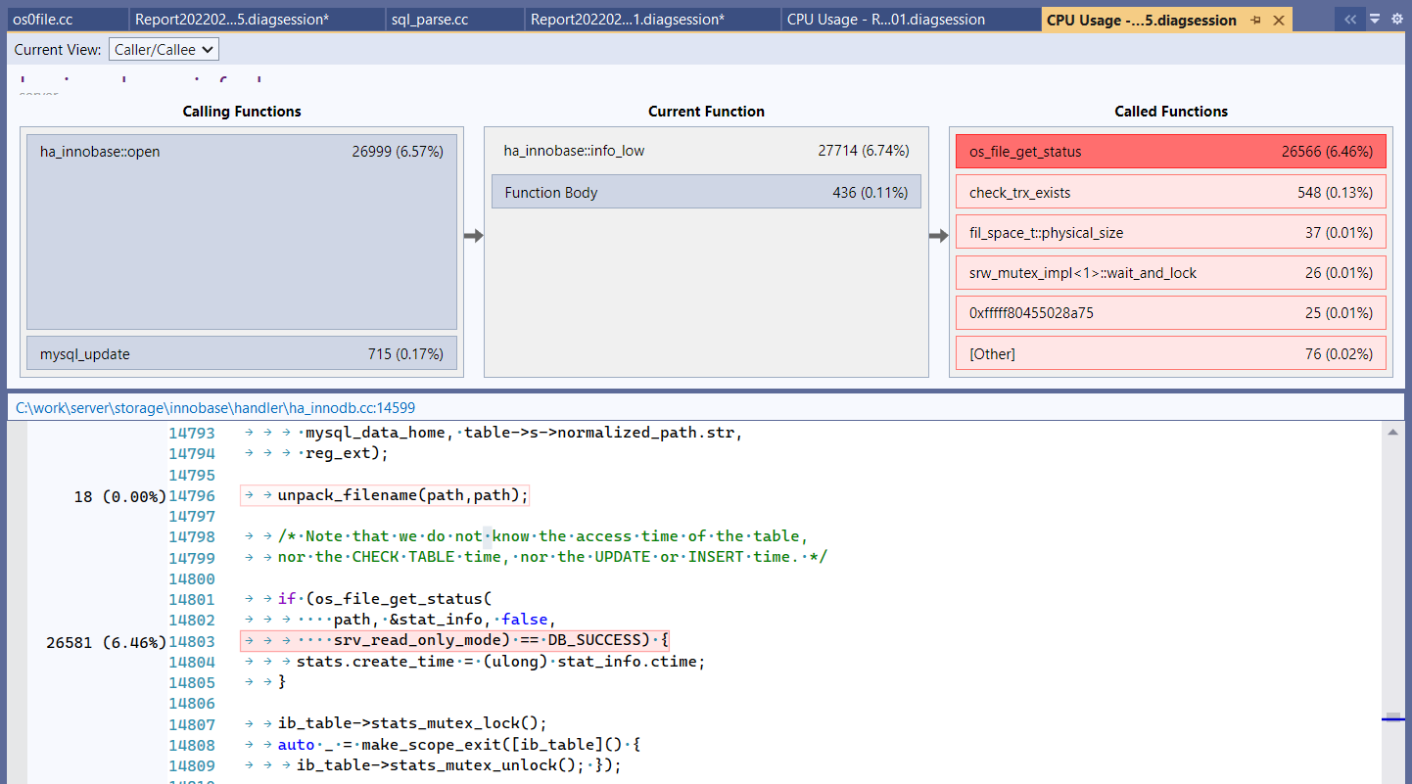Open the Current View Caller/Callee dropdown
Viewport: 1412px width, 784px height.
164,49
